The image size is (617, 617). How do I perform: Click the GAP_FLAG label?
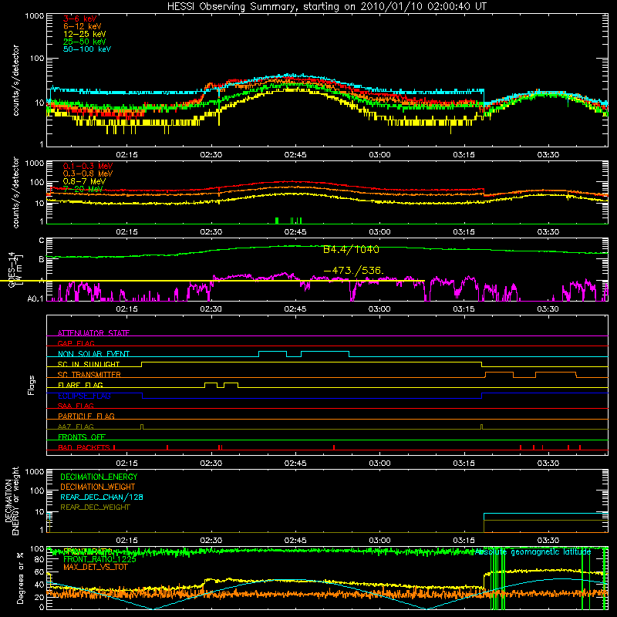pyautogui.click(x=76, y=343)
